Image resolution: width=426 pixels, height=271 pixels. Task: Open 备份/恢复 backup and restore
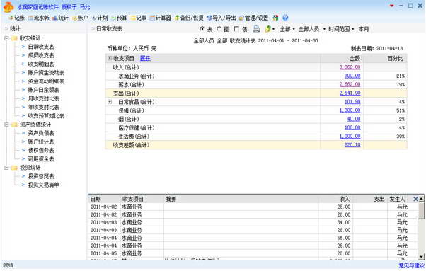(x=189, y=18)
